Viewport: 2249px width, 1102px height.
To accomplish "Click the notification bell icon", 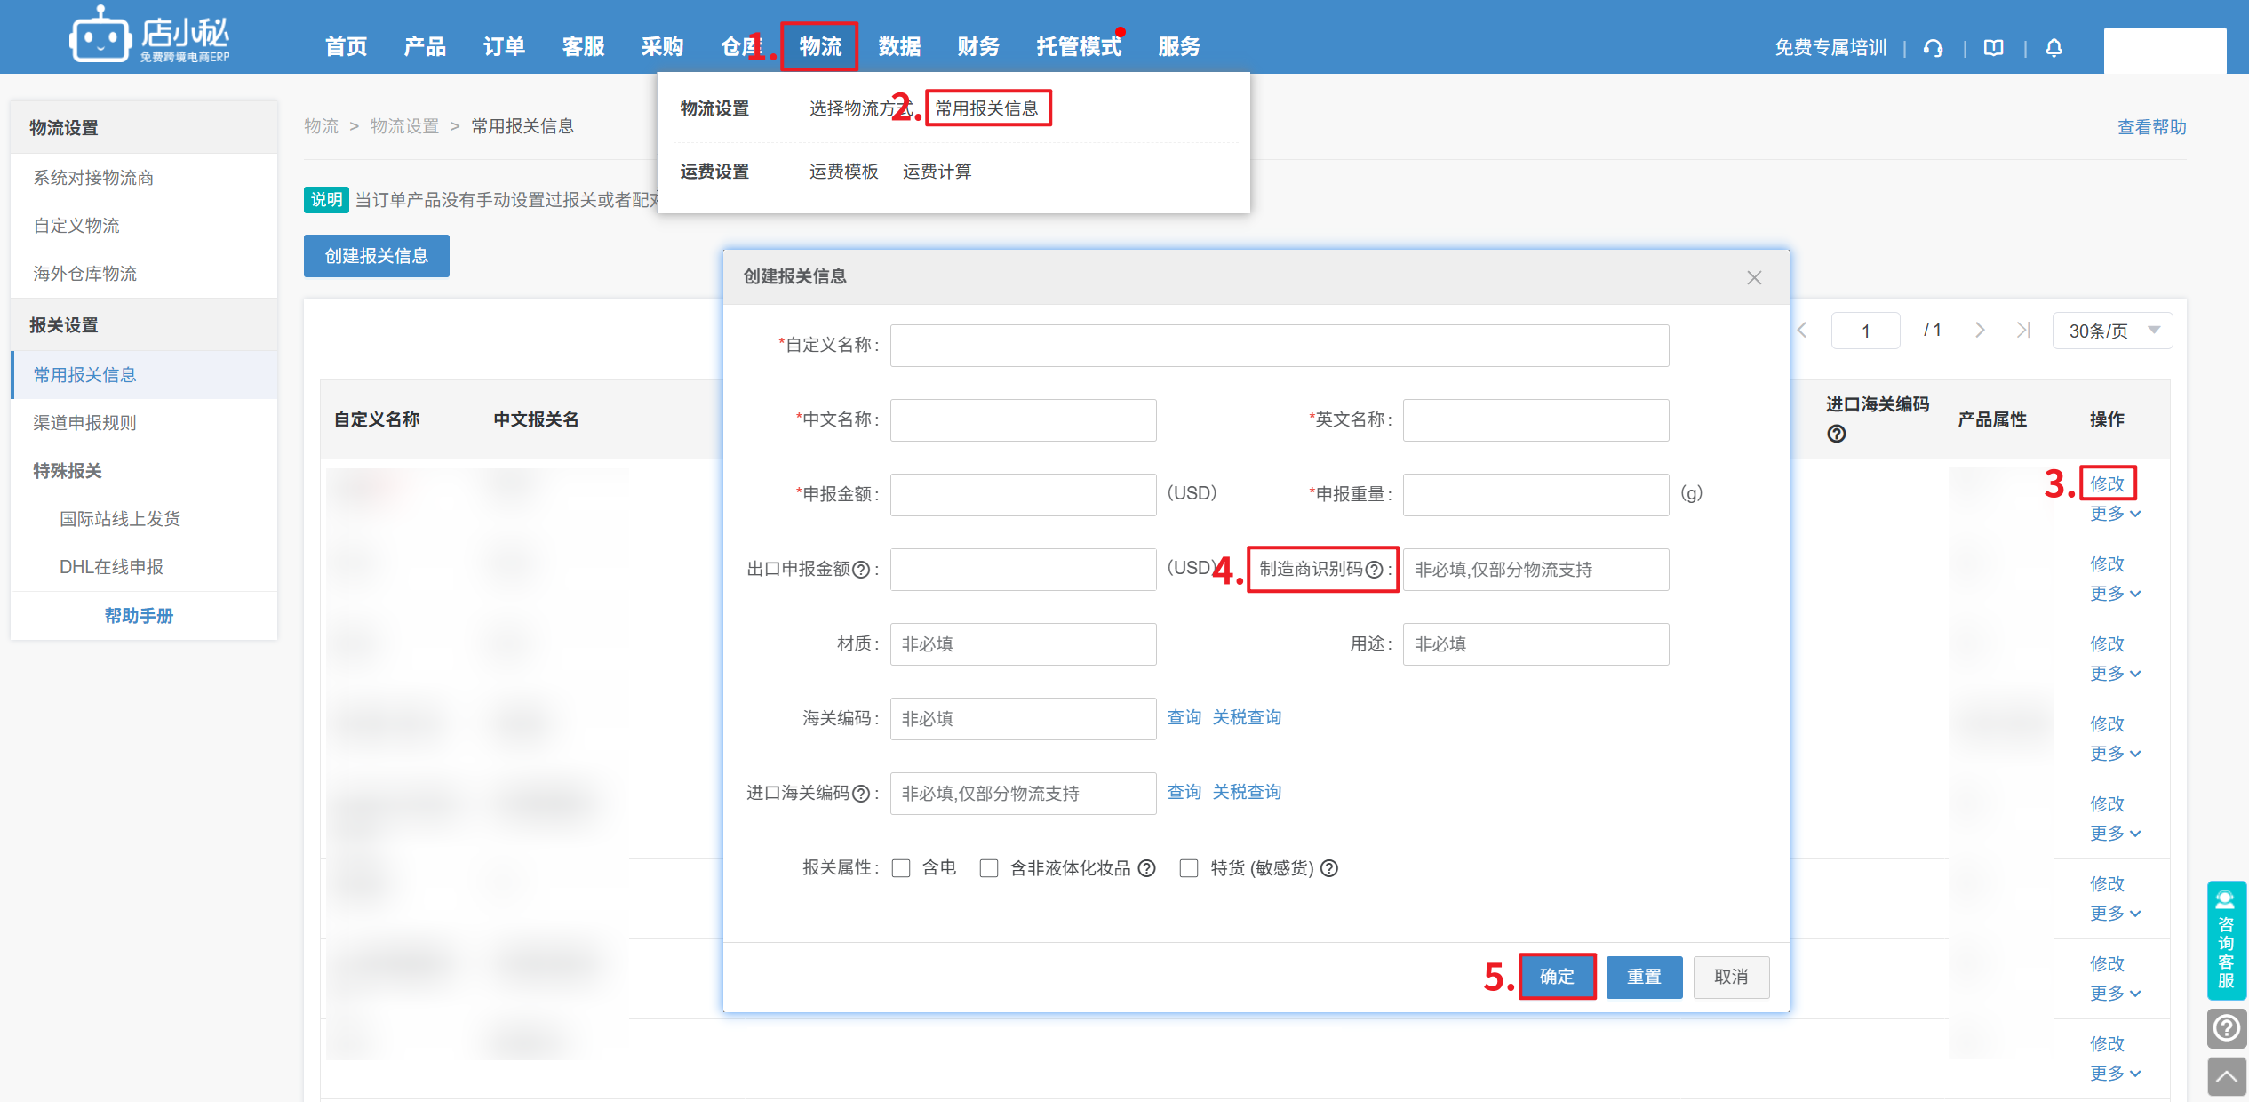I will coord(2054,48).
